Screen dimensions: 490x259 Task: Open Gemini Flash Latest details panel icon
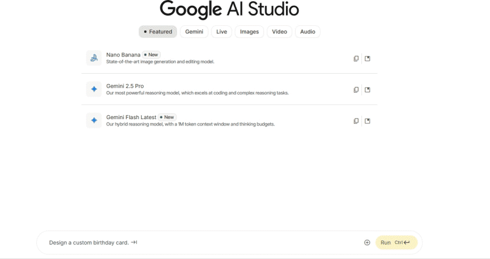[x=368, y=121]
